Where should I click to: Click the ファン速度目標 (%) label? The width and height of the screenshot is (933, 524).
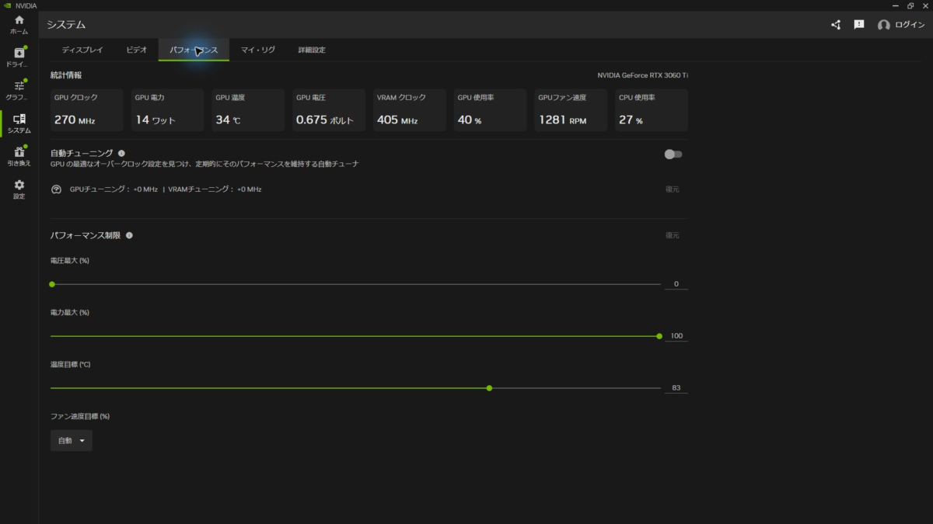(80, 417)
